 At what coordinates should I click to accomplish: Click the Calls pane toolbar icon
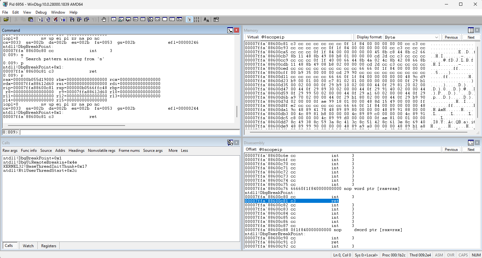tap(230, 143)
